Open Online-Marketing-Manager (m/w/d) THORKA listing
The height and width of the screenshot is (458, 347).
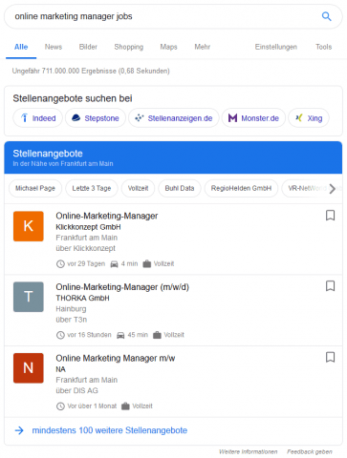click(x=173, y=310)
